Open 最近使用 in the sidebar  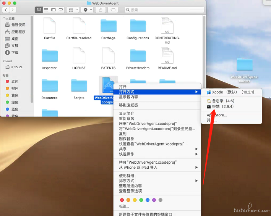pos(16,25)
